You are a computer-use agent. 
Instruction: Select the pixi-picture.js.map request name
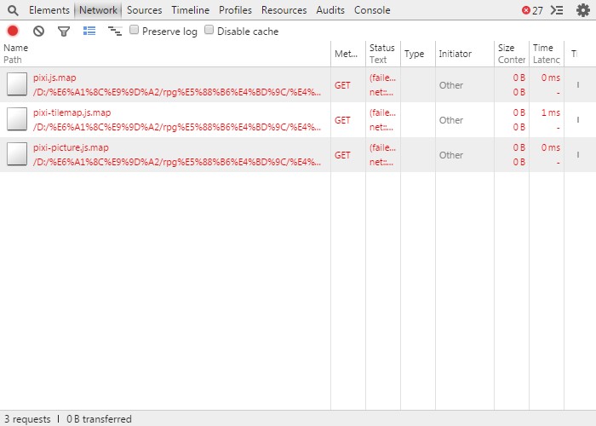(71, 147)
